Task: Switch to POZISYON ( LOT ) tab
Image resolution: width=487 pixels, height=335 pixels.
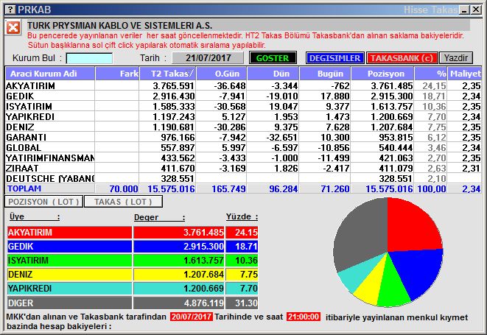Action: [43, 202]
